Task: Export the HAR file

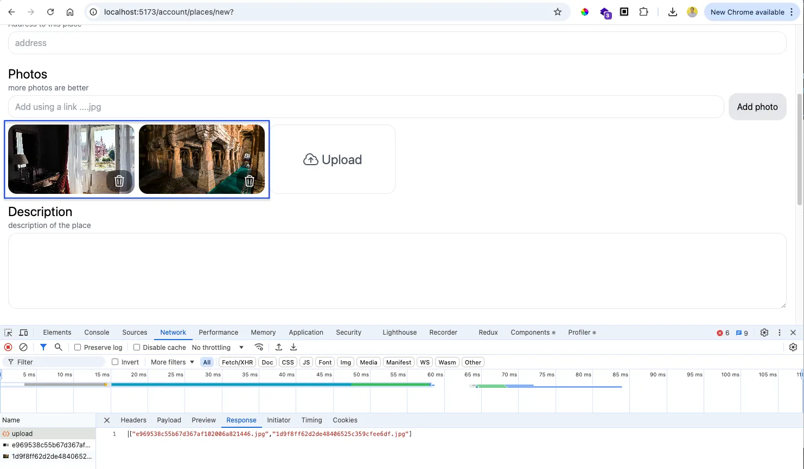Action: 293,347
